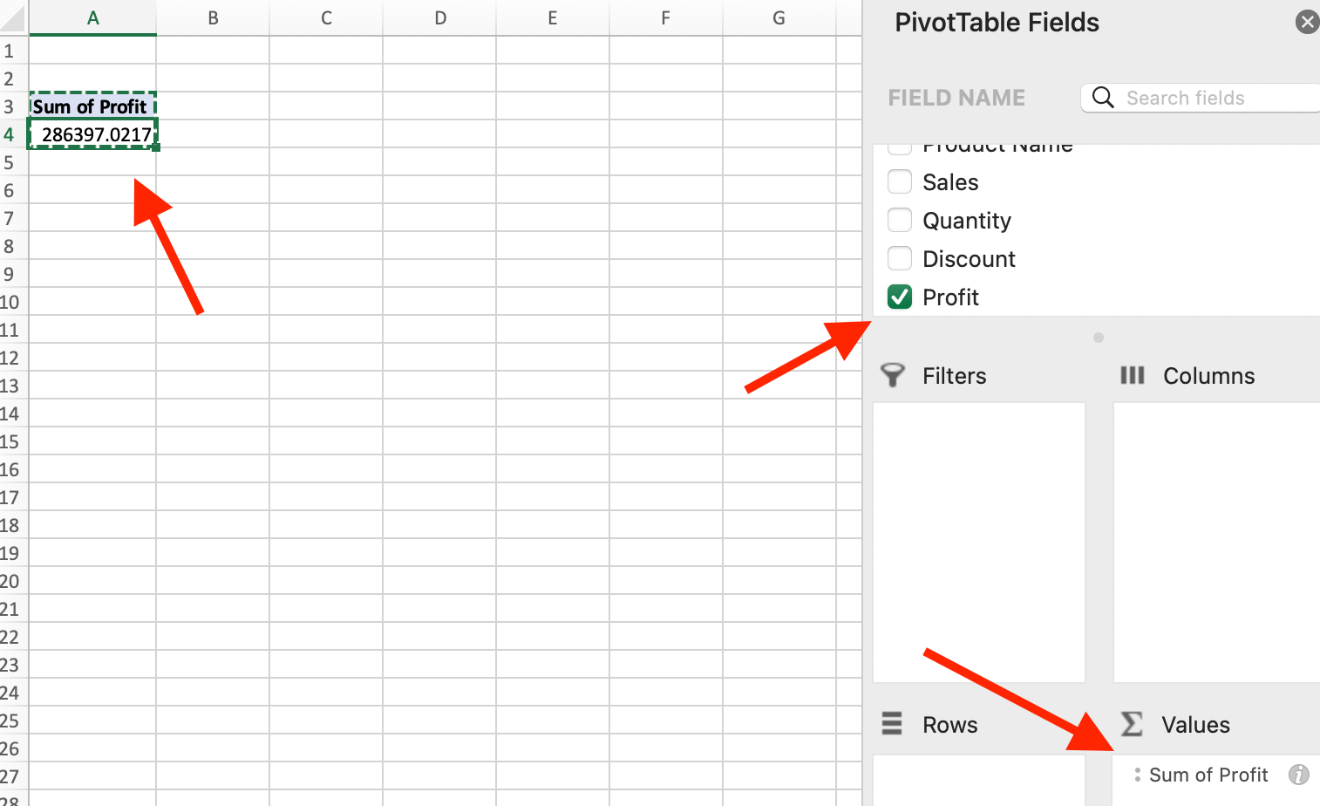The image size is (1320, 806).
Task: Click the Columns area icon
Action: click(1132, 375)
